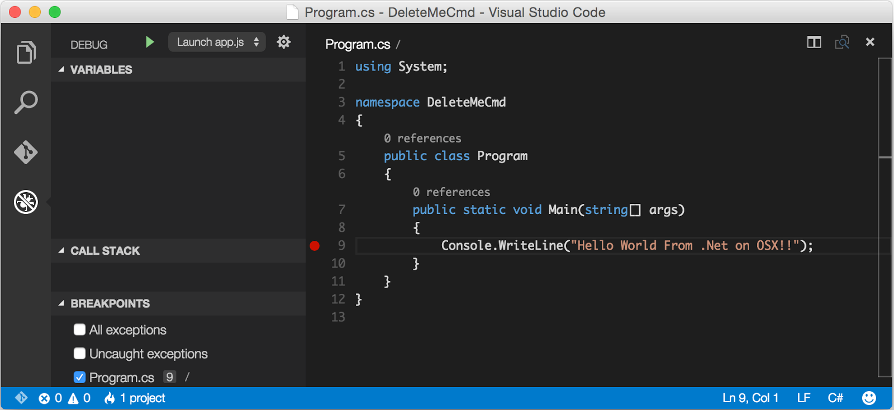Image resolution: width=894 pixels, height=410 pixels.
Task: Select the Debug view icon
Action: 26,202
